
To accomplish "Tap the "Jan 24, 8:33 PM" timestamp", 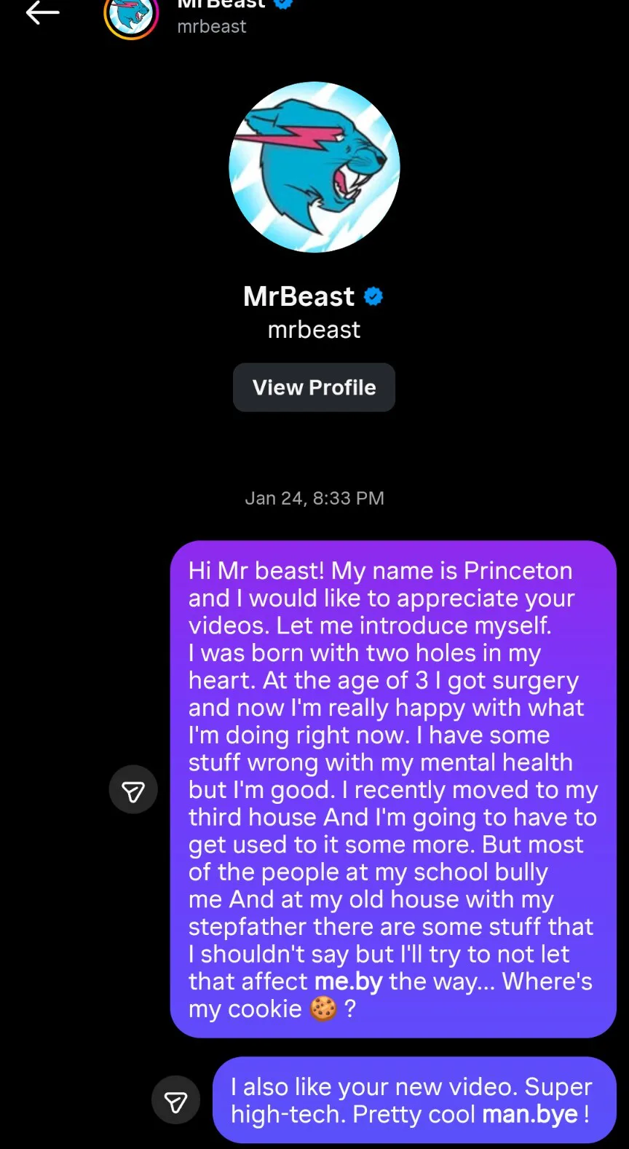I will point(314,498).
